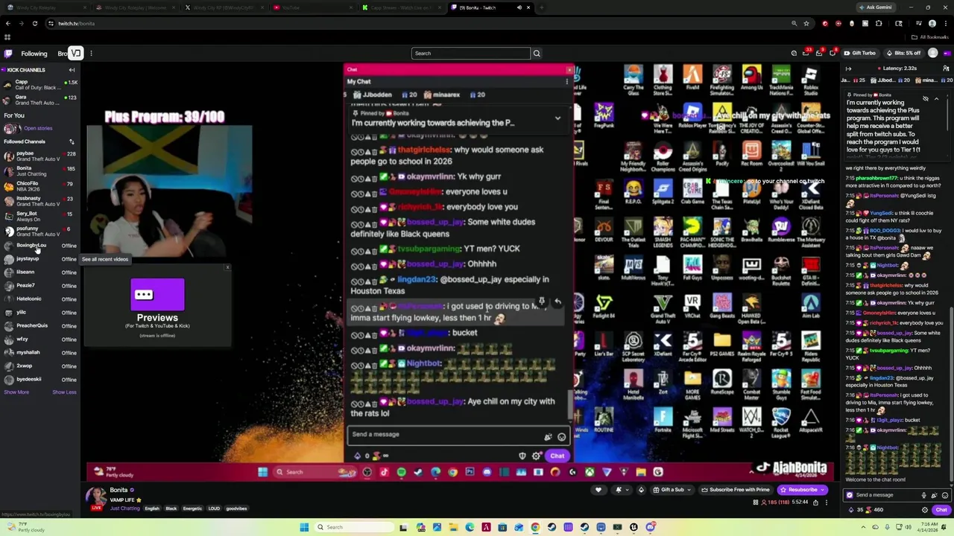Close the Previews popup
Screen dimensions: 954x536
pyautogui.click(x=227, y=267)
